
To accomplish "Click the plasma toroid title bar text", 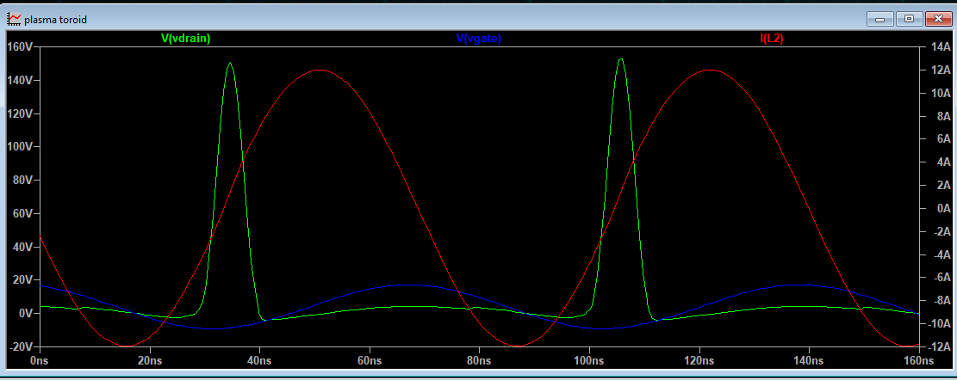I will tap(55, 19).
